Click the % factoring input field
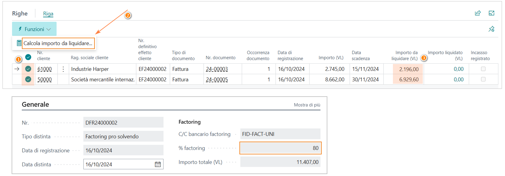 [x=280, y=148]
